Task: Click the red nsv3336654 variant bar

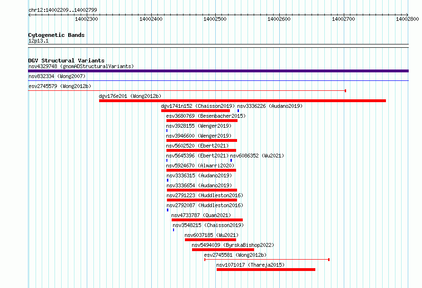Action: point(202,190)
